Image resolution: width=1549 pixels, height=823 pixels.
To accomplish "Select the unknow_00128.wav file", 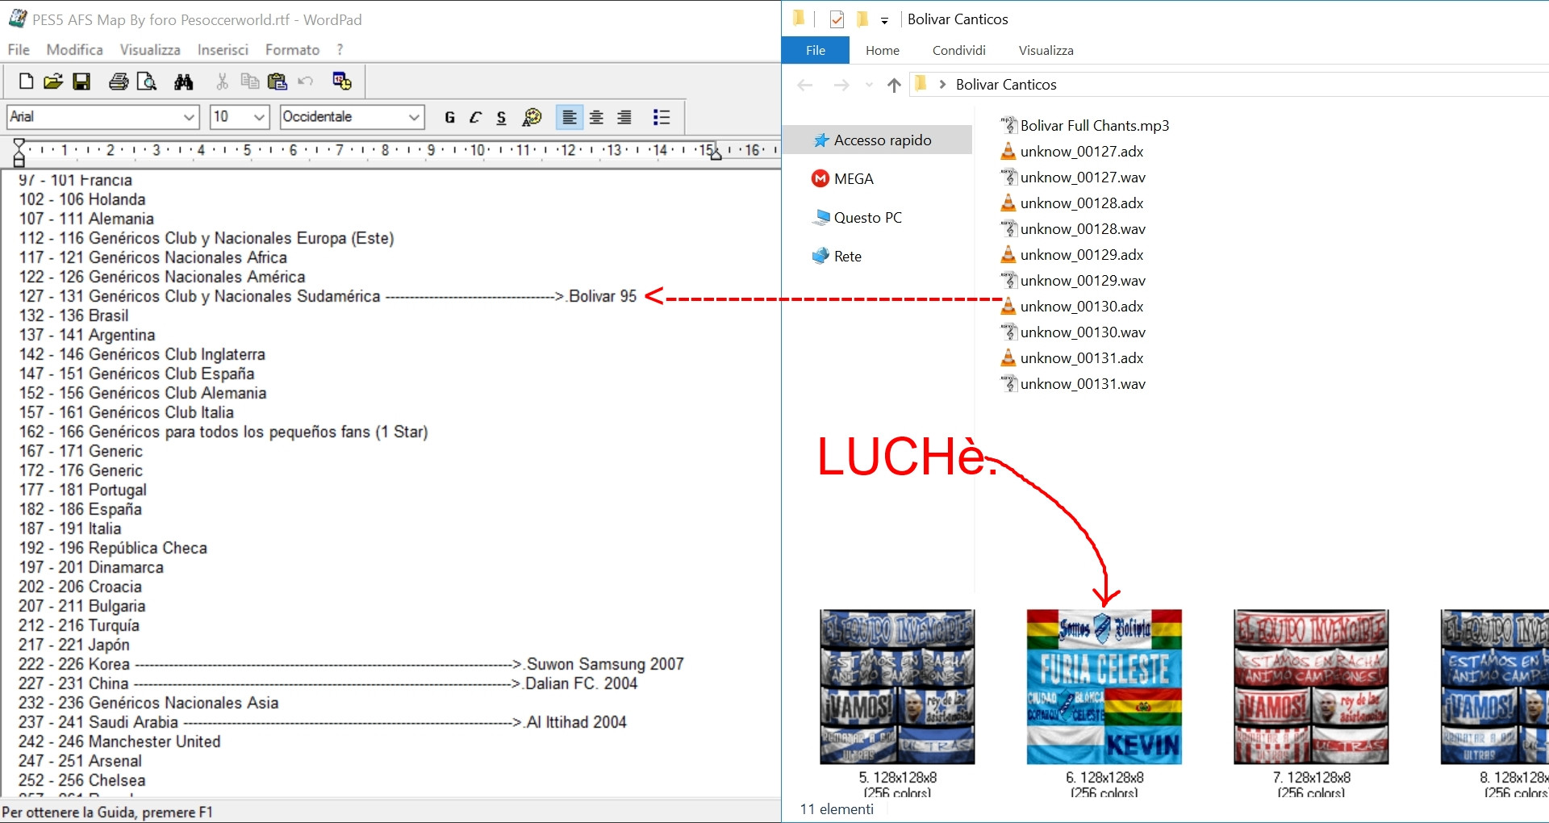I will point(1073,229).
